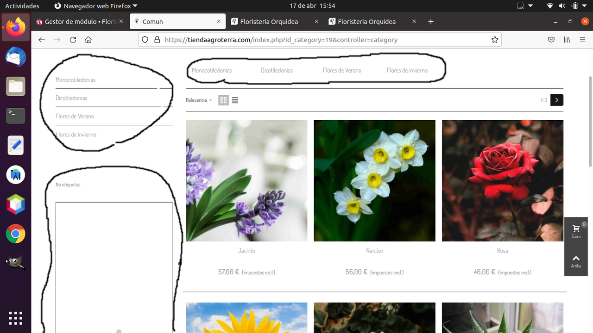593x333 pixels.
Task: View the Jacinto hyacinth photo
Action: 246,181
